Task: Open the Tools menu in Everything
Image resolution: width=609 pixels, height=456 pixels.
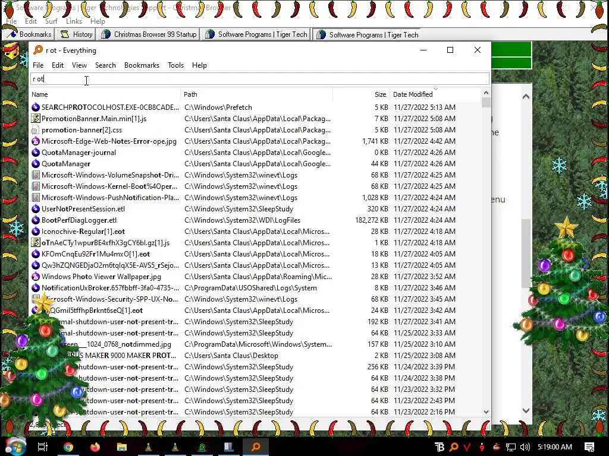Action: click(x=175, y=65)
